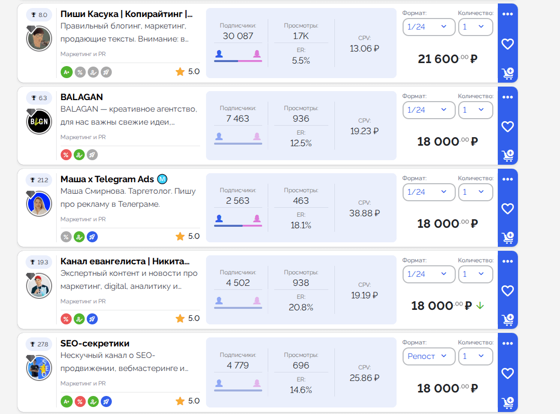Open format dropdown for BALAGAN
The height and width of the screenshot is (414, 560).
(429, 110)
